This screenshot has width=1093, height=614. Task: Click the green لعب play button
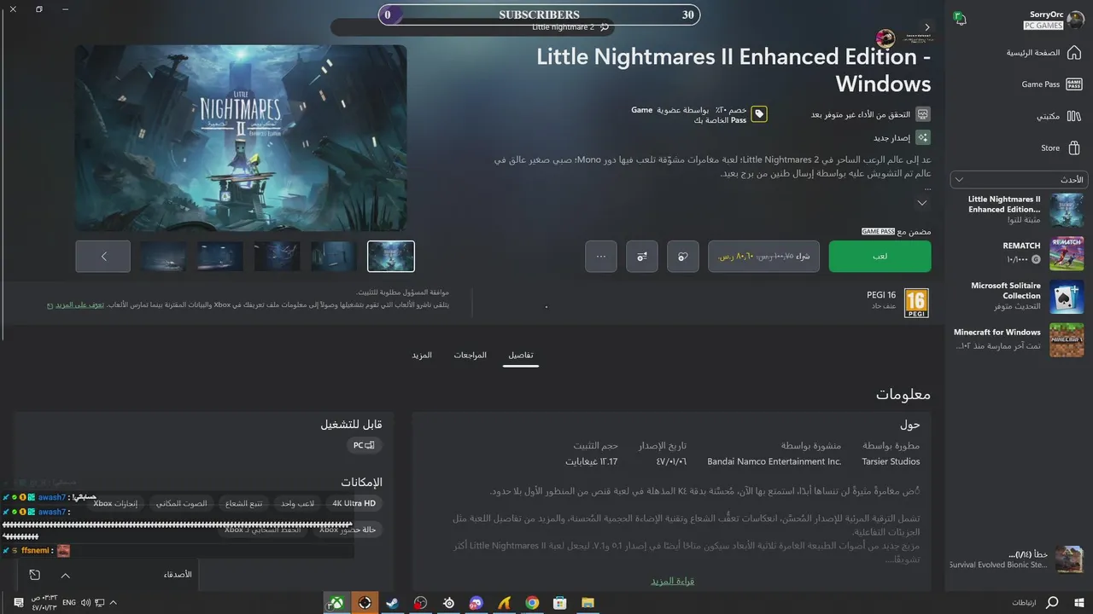880,256
